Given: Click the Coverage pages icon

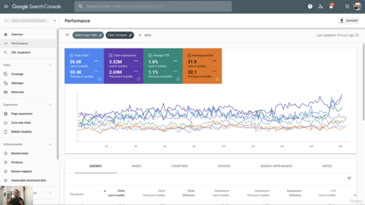Looking at the screenshot, I should click(6, 74).
